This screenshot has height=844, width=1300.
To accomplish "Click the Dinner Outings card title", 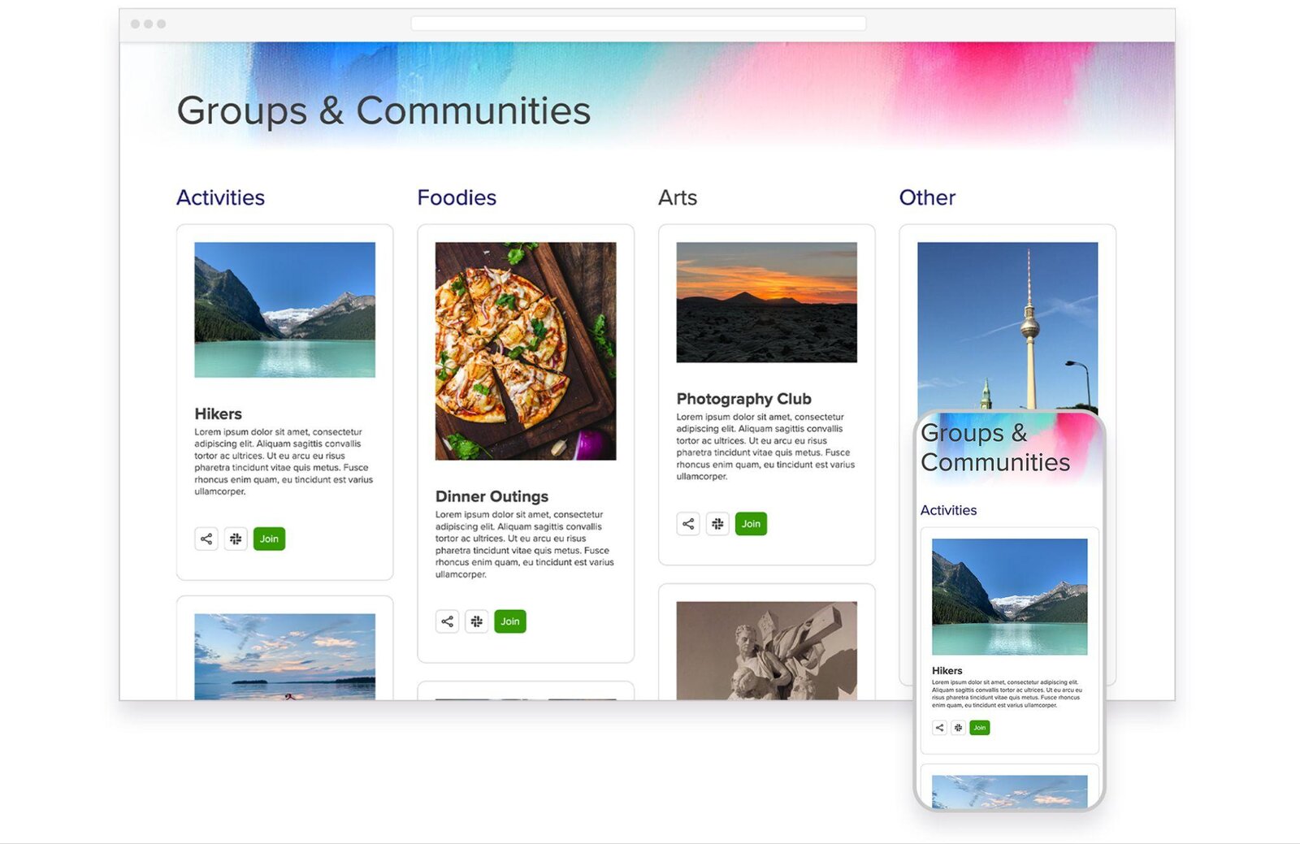I will pos(492,496).
